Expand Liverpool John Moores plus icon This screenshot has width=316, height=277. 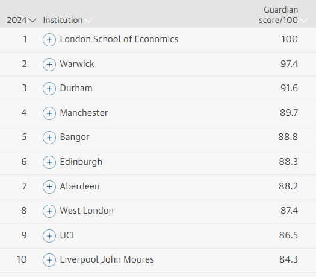[x=49, y=260]
